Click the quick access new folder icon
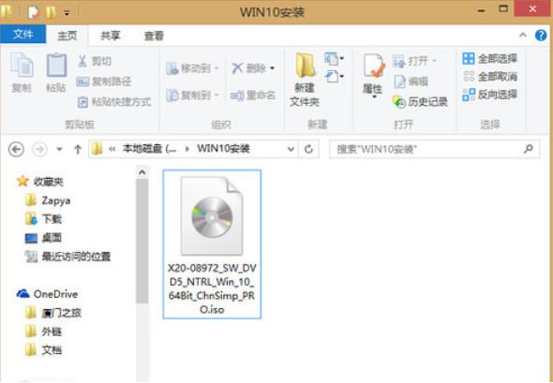Viewport: 553px width, 383px height. (x=51, y=13)
